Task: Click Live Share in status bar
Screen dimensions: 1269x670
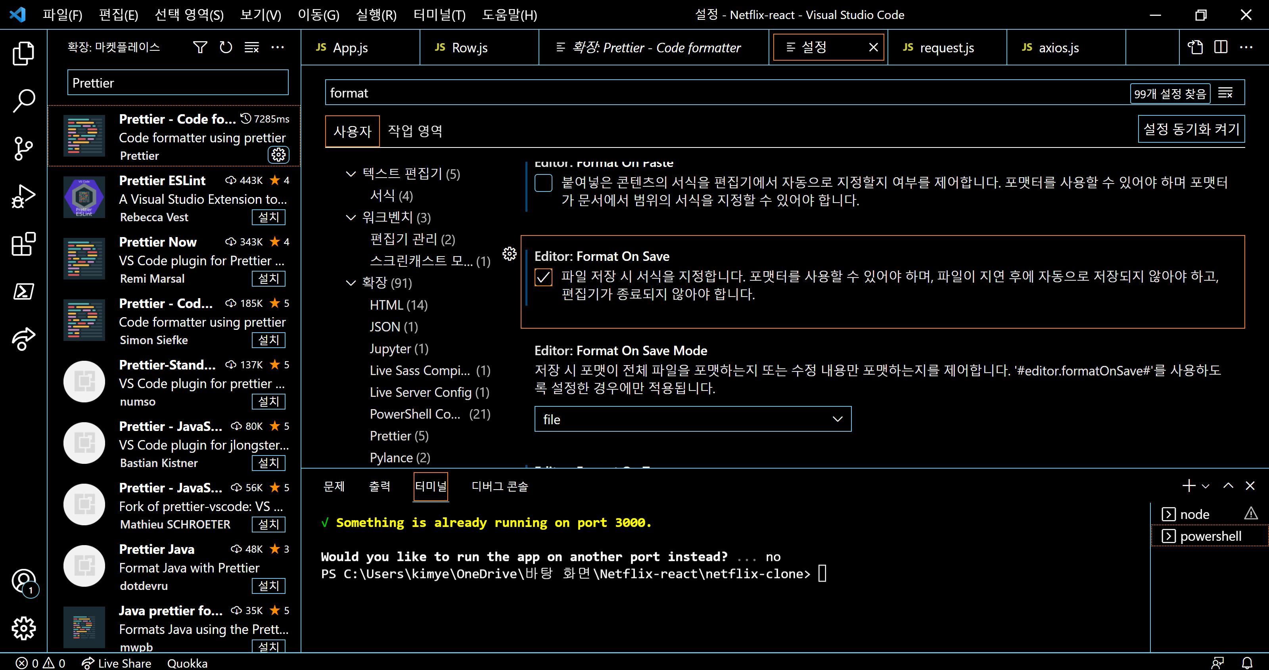Action: point(117,663)
